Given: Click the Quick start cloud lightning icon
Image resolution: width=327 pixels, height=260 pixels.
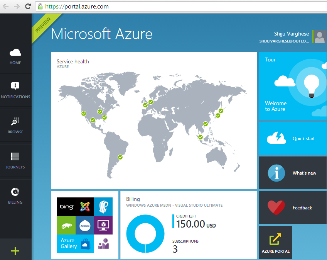Looking at the screenshot, I should (x=276, y=138).
